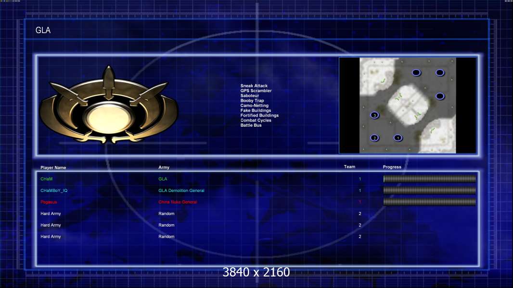Click the China Nuke General army entry
513x288 pixels.
point(178,202)
